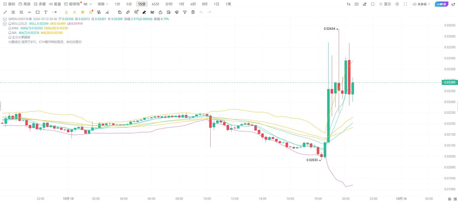458x202 pixels.
Task: Toggle the orange 主 marker
Action: [66, 12]
